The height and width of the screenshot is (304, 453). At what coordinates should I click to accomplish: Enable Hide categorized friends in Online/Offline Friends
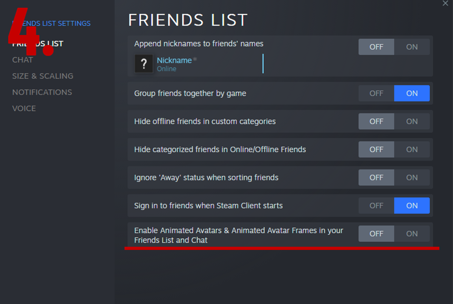click(412, 150)
